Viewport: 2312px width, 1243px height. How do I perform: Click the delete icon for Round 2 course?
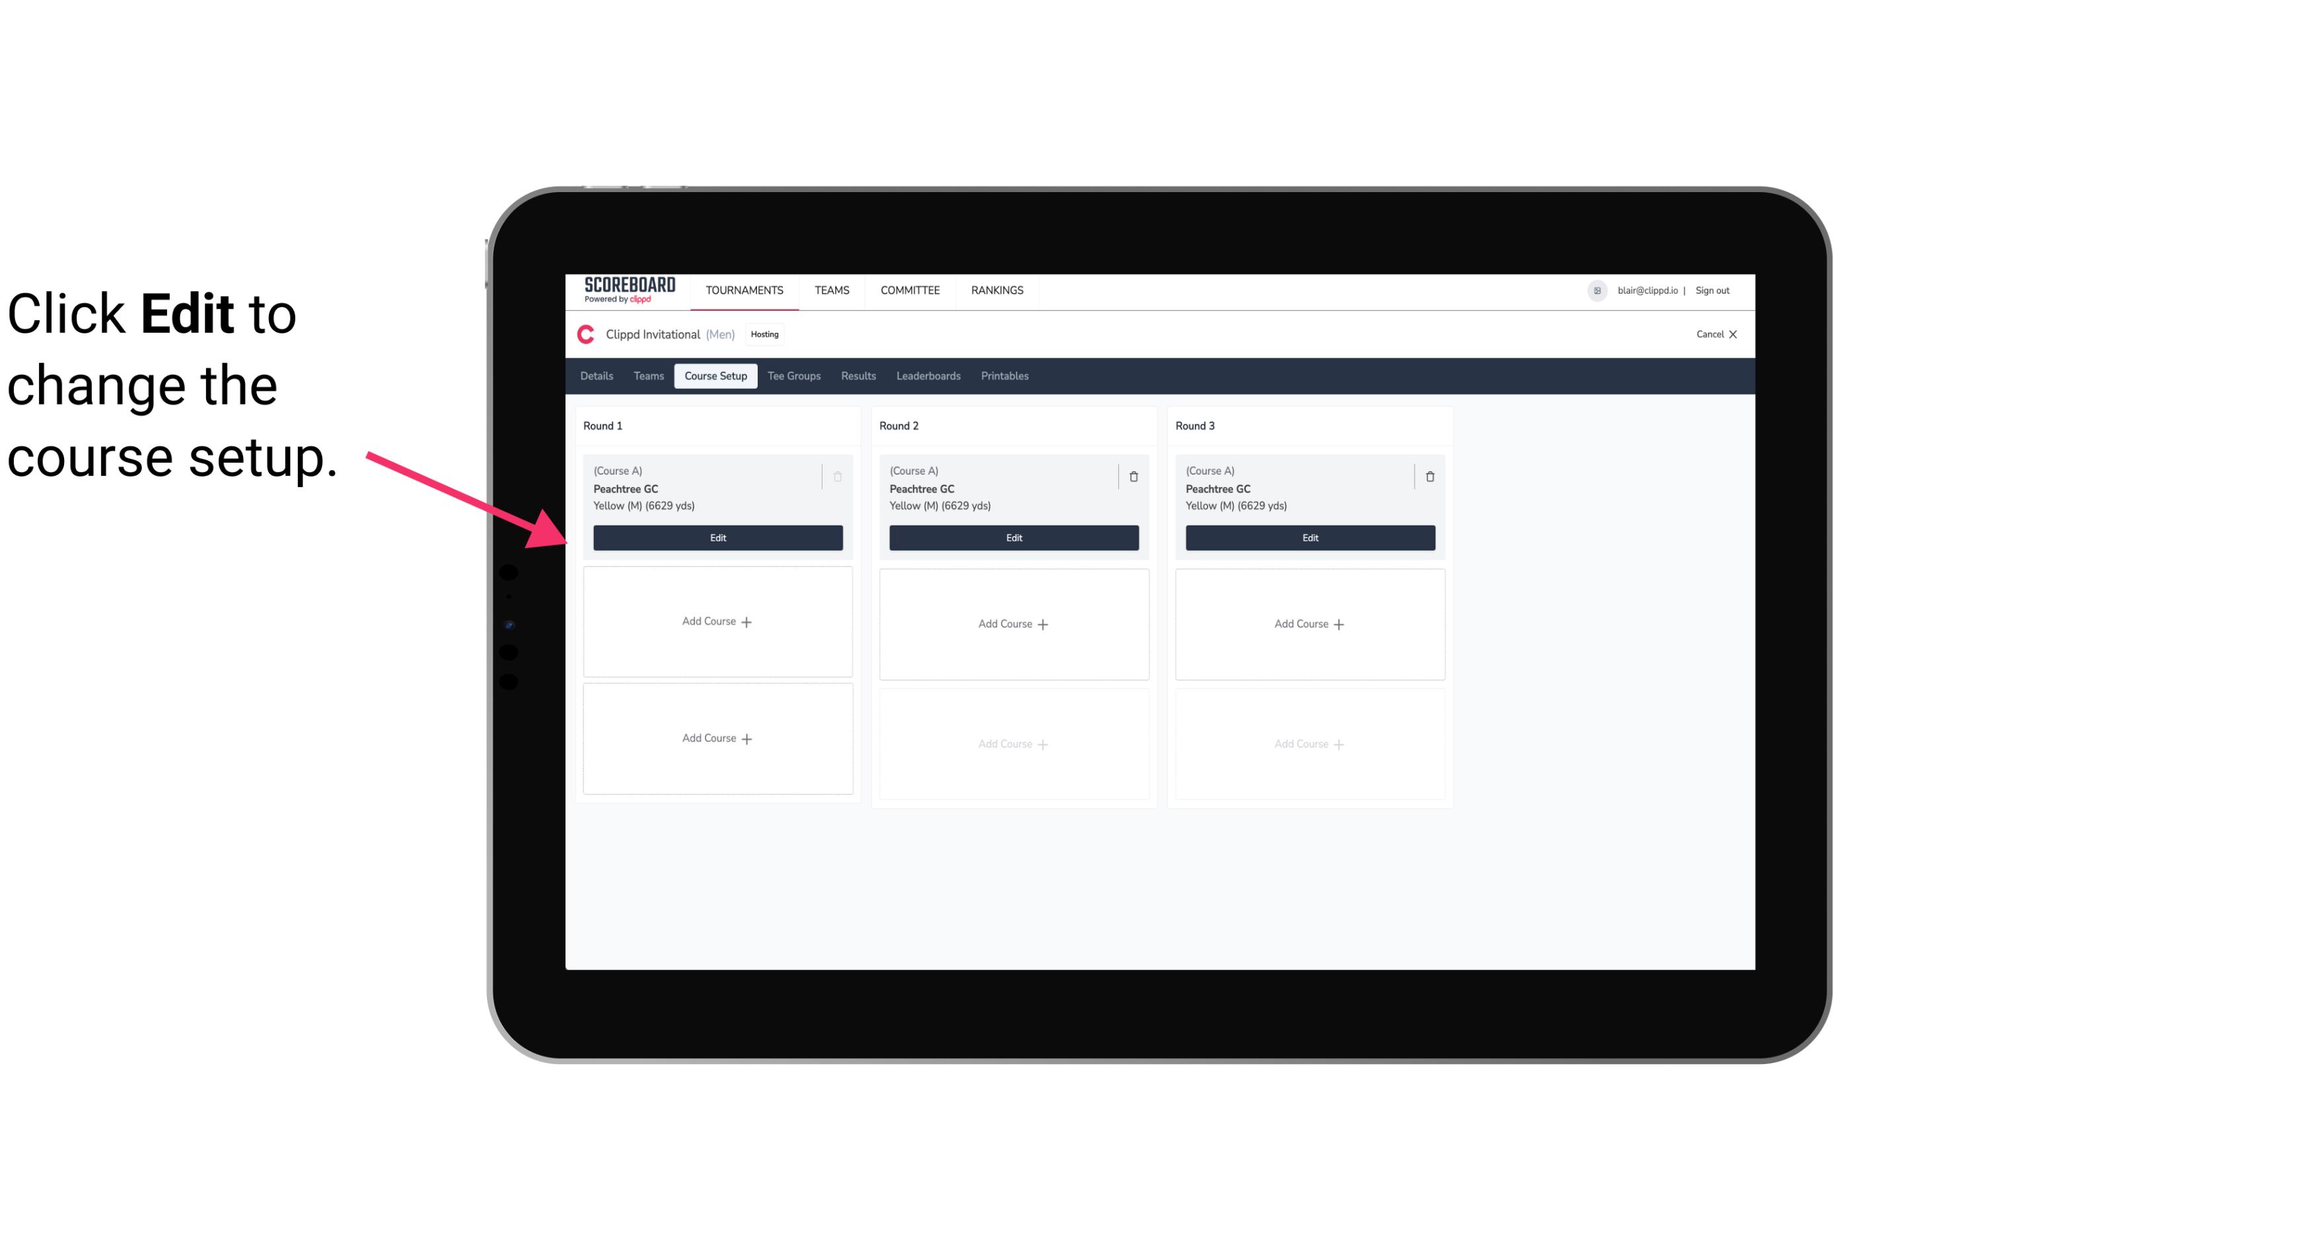pos(1133,475)
